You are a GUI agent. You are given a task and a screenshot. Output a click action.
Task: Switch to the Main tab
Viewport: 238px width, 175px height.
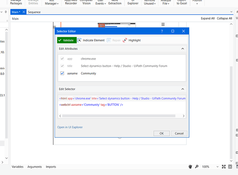[x=16, y=12]
